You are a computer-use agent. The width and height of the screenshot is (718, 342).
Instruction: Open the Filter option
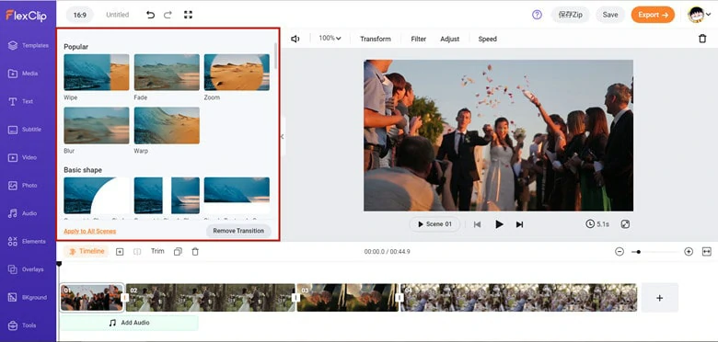pyautogui.click(x=419, y=39)
